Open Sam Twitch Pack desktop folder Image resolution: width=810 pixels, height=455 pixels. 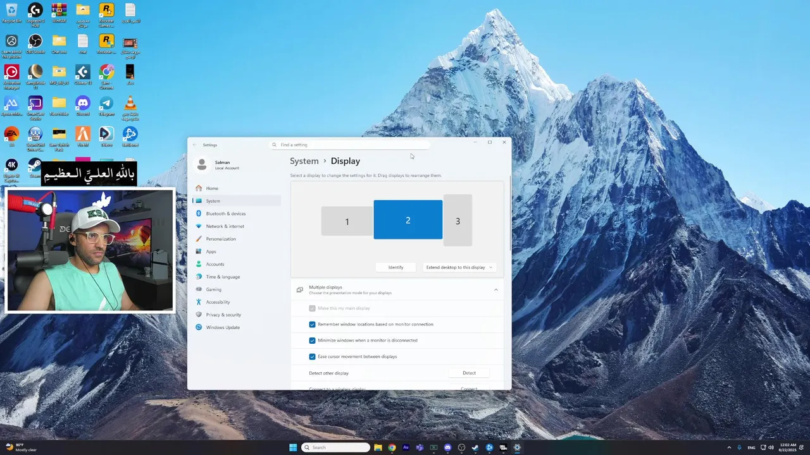click(59, 138)
